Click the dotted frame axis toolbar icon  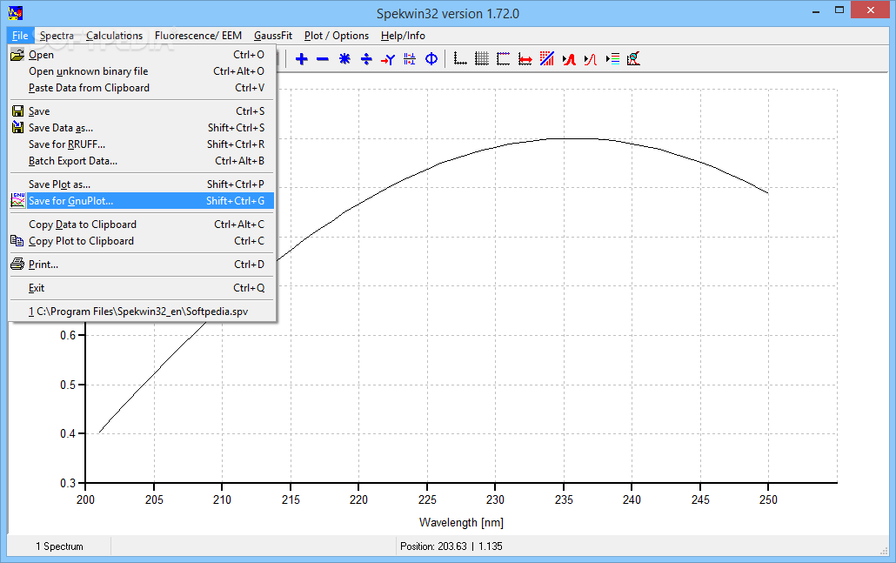tap(504, 59)
